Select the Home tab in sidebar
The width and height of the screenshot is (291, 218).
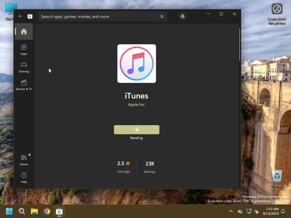pos(24,32)
